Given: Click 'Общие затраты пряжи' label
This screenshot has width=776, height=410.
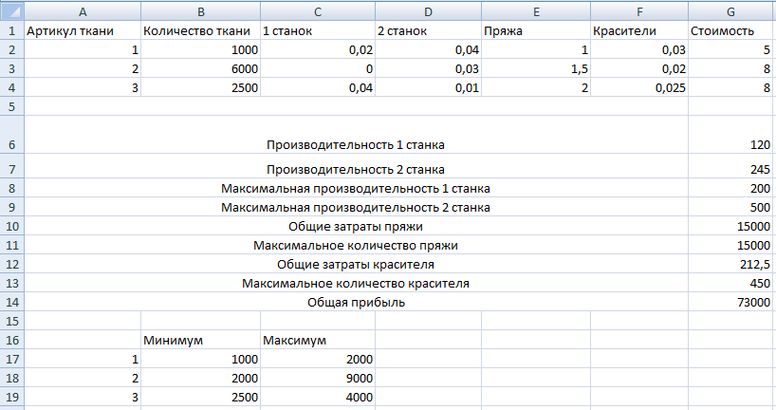Looking at the screenshot, I should (356, 227).
